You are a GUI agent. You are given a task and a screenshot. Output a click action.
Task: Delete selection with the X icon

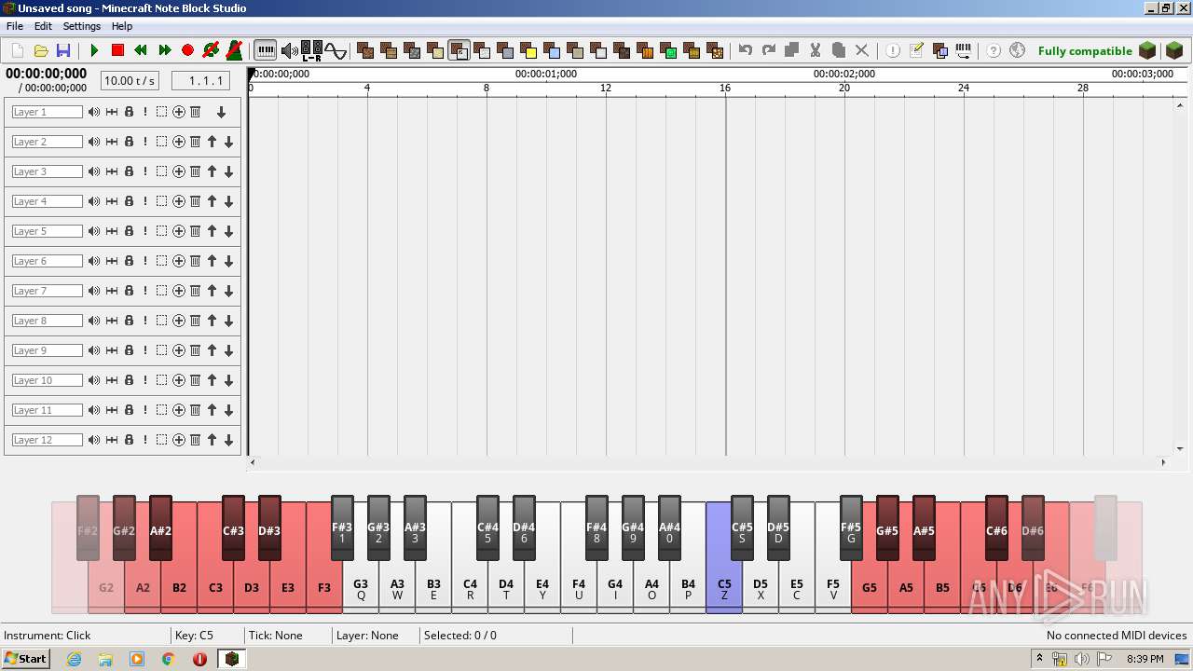tap(862, 50)
